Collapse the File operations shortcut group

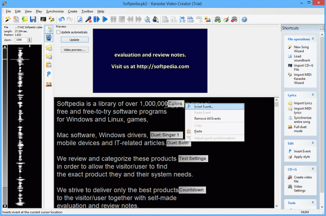(313, 39)
